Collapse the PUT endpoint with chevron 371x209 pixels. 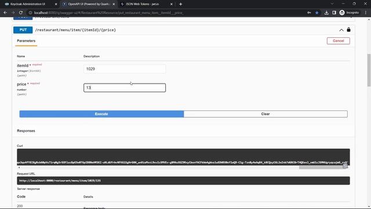tap(341, 30)
